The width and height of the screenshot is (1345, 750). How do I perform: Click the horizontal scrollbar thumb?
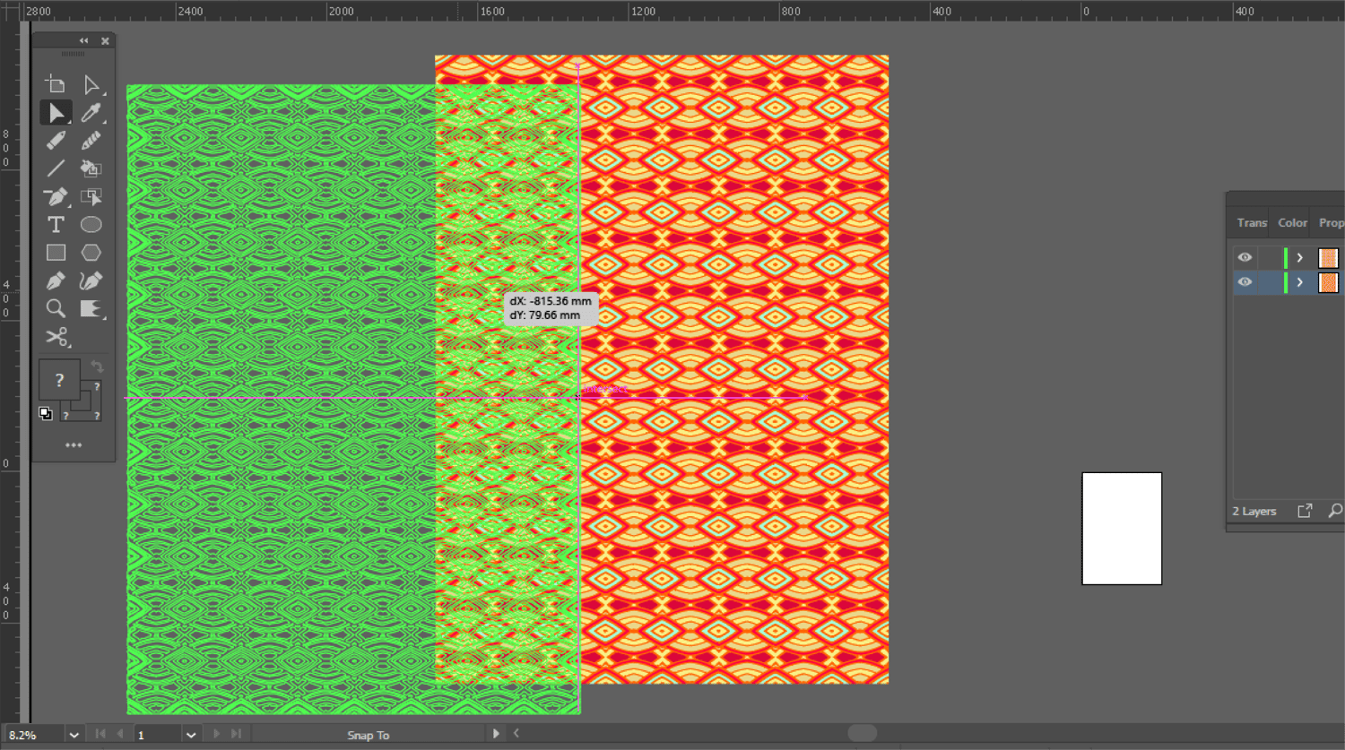[x=863, y=733]
